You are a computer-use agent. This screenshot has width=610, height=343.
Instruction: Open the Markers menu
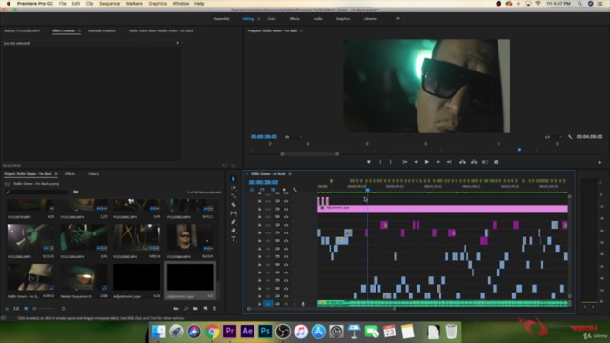133,4
